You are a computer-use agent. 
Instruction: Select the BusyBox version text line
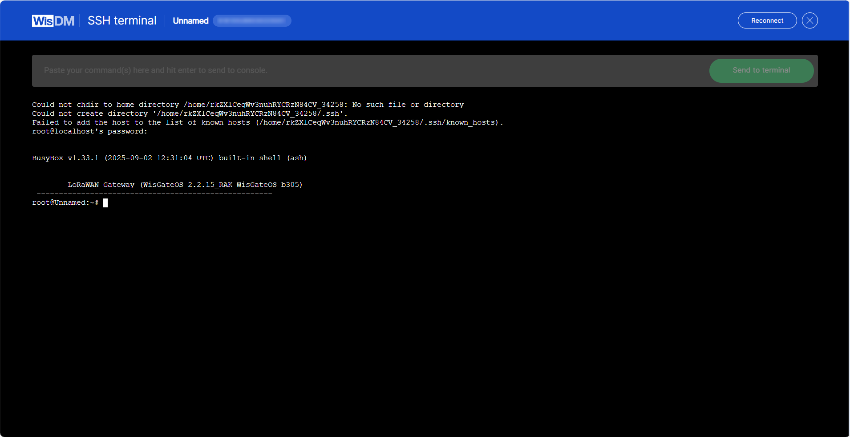[x=169, y=158]
